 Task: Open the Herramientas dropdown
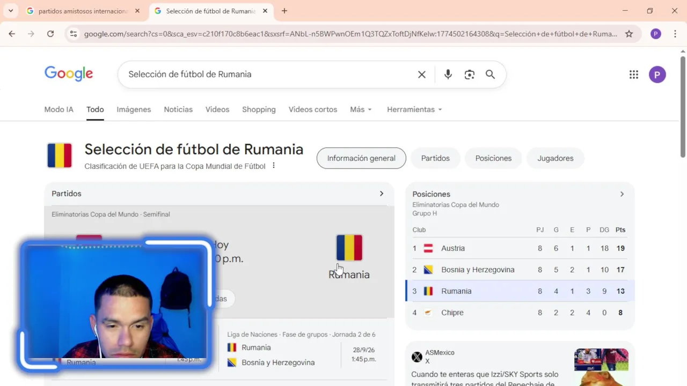click(414, 109)
